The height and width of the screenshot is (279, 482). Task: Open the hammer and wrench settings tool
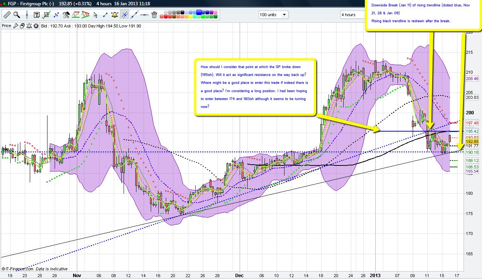point(66,15)
